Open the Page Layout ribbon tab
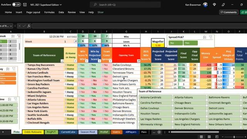Screen dimensions: 247x139 pyautogui.click(x=33, y=12)
